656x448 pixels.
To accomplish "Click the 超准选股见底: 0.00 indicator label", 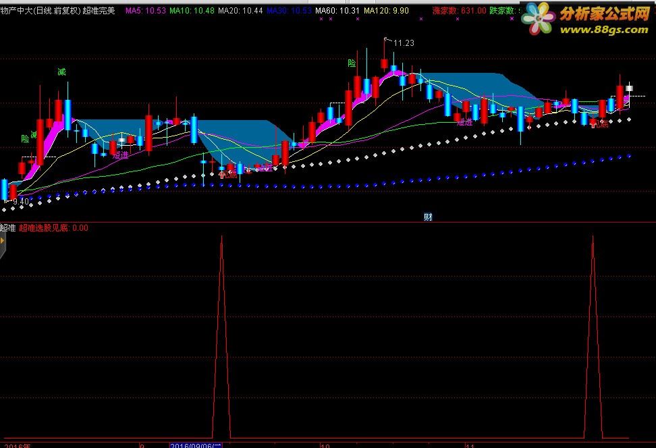I will (53, 228).
